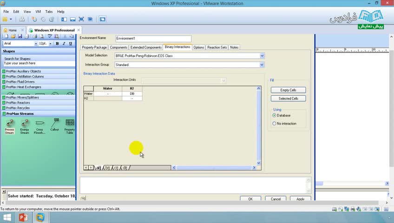Click the interaction table vertical scrollbar down arrow
Screen dimensions: 394x223
(x=258, y=163)
